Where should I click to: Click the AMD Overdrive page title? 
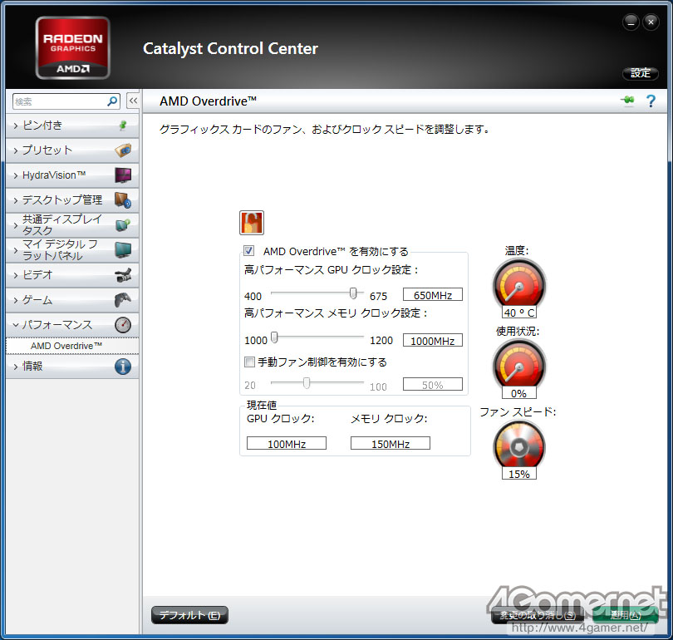(208, 101)
